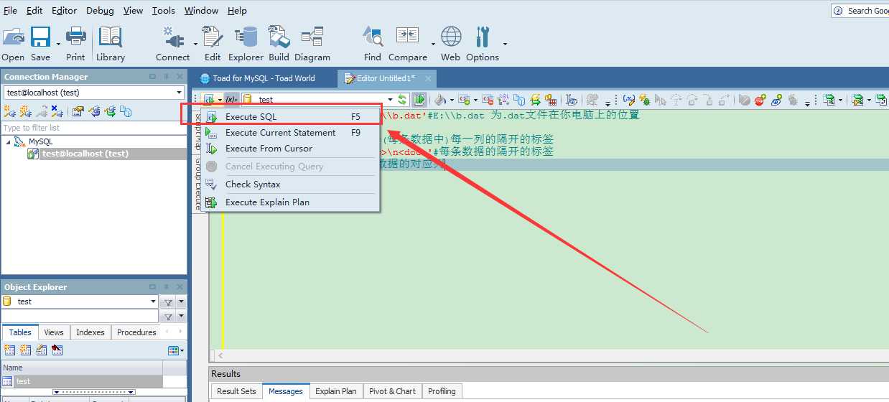Click the drop table icon in Object Explorer
This screenshot has width=889, height=402.
pyautogui.click(x=57, y=350)
